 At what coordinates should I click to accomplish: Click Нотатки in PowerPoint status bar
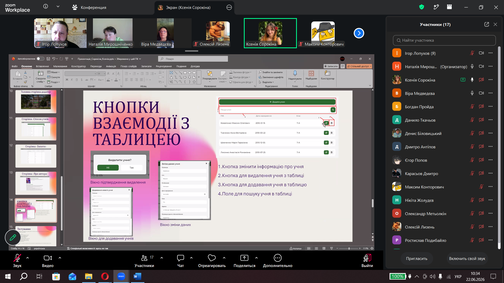tap(296, 248)
